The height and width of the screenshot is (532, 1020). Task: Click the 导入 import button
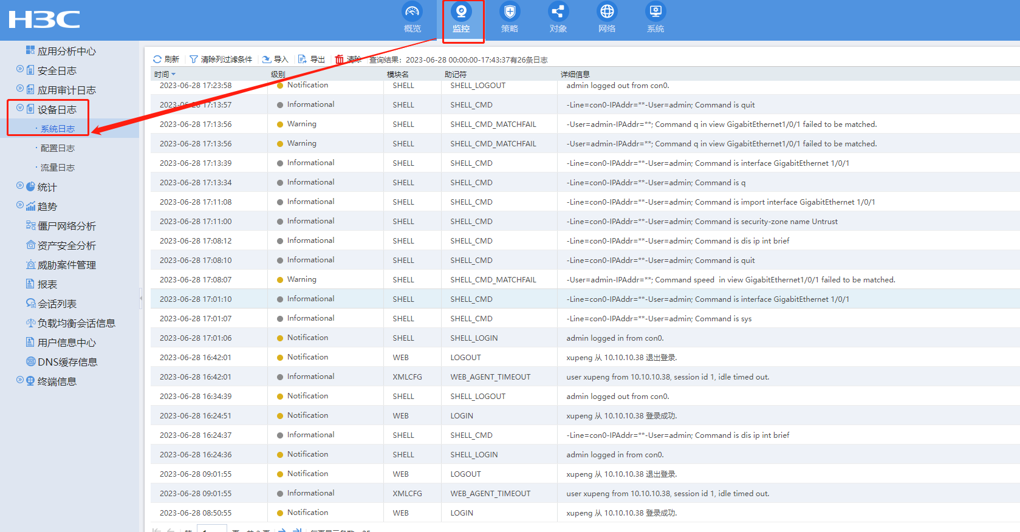275,60
